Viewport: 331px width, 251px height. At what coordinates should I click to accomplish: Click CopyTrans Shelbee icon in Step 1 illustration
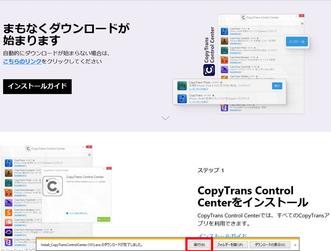coord(9,213)
